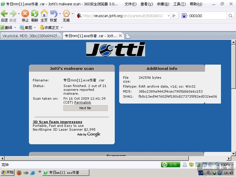This screenshot has height=177, width=236.
Task: Click the vertical scrollbar up arrow
Action: click(x=233, y=42)
